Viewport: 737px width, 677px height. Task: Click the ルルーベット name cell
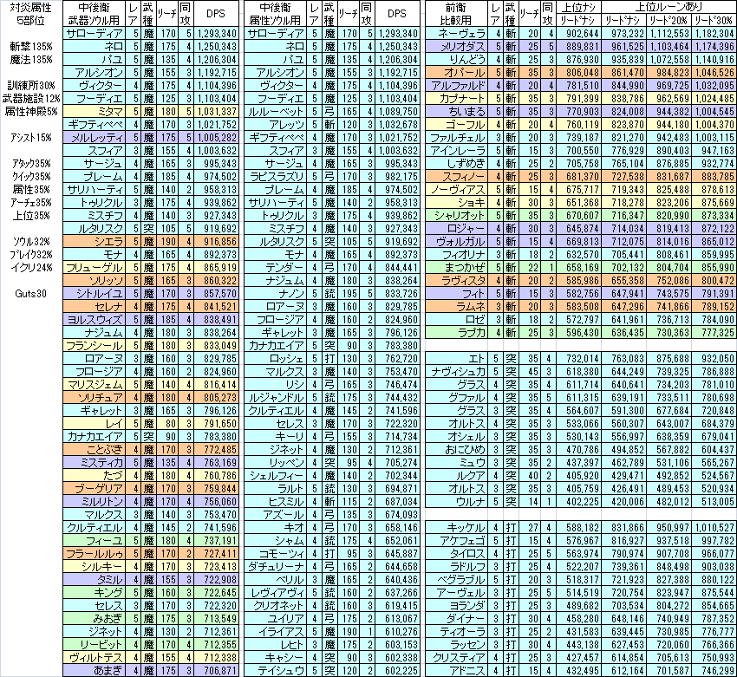(x=276, y=112)
